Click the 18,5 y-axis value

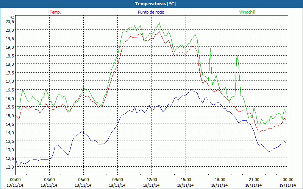click(x=10, y=56)
